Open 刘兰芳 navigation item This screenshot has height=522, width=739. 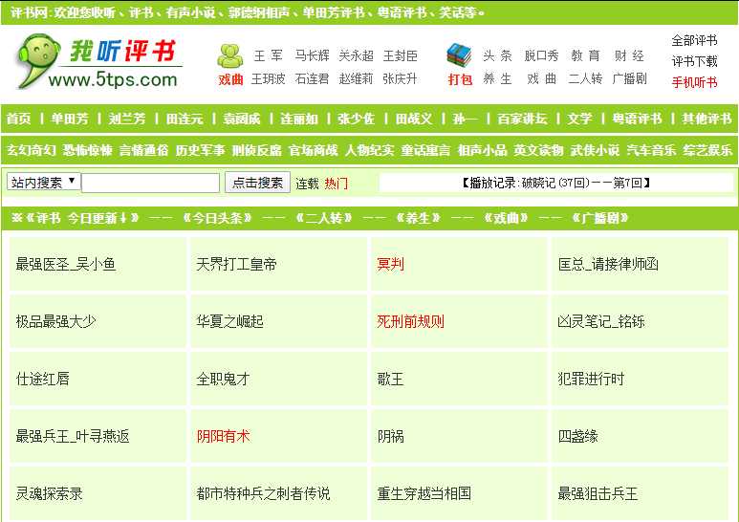point(127,119)
